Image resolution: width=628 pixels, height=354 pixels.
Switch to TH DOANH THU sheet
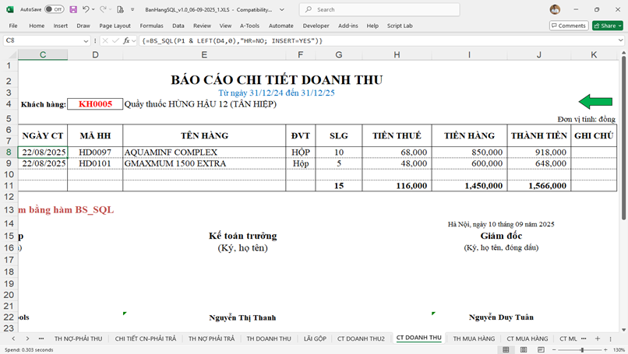tap(269, 338)
